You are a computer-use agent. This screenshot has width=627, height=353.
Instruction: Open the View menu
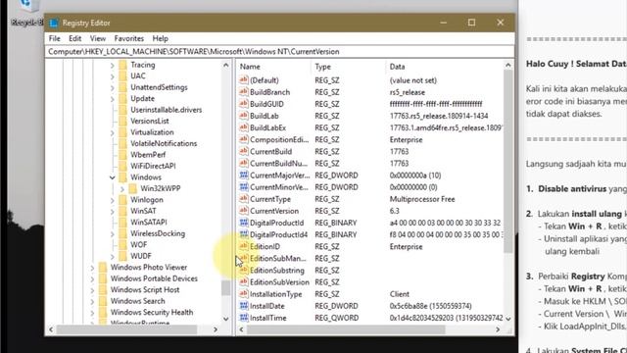[x=98, y=38]
